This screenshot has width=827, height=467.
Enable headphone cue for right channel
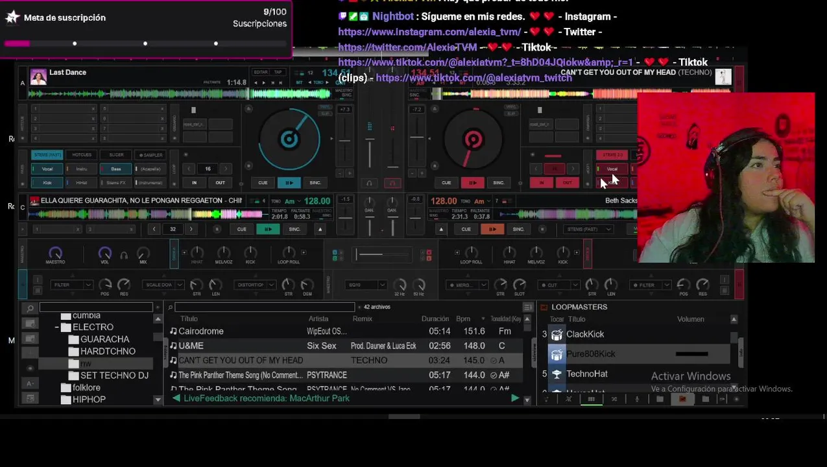[x=392, y=183]
